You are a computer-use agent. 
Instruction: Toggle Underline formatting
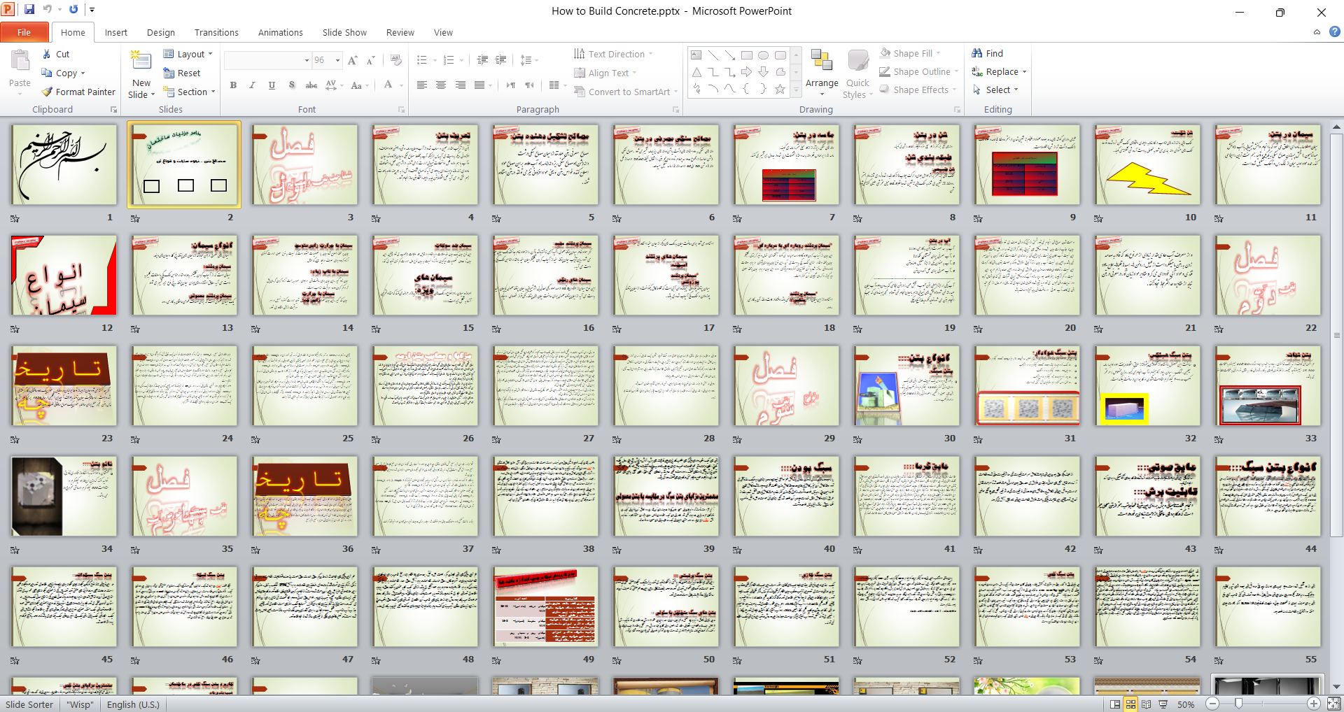point(272,85)
